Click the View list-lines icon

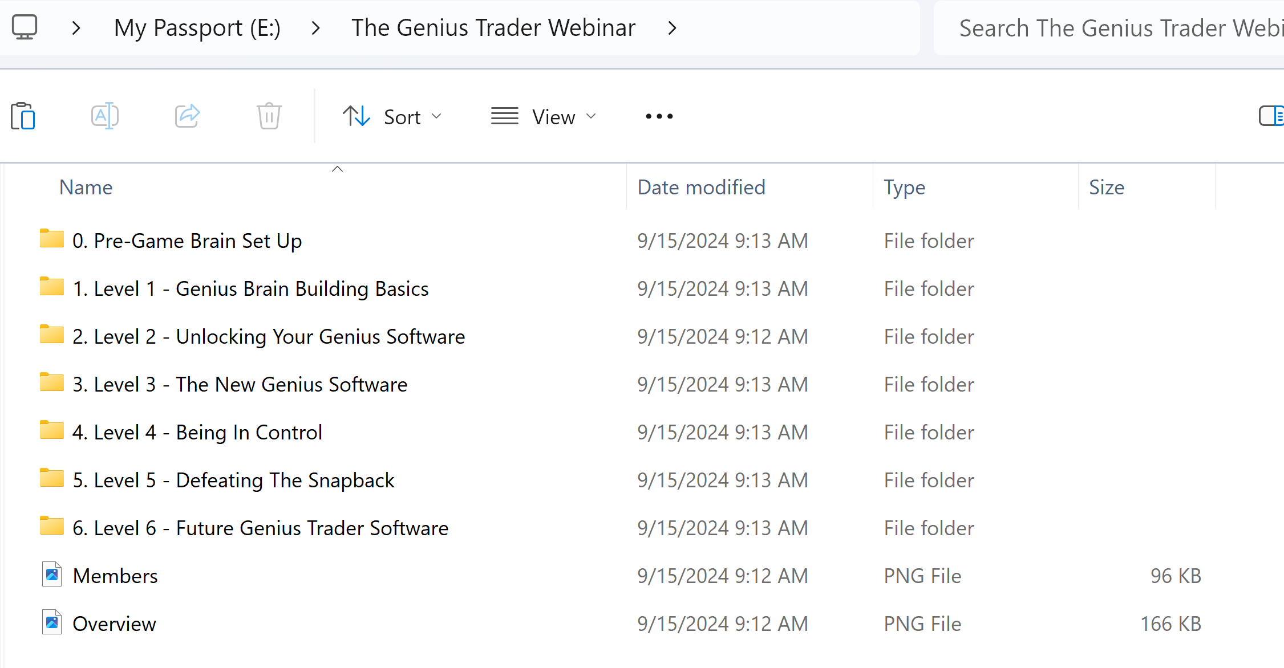click(x=505, y=116)
